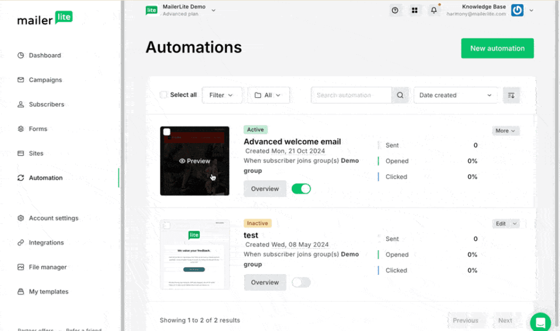Click the Search automation field
Image resolution: width=560 pixels, height=331 pixels.
tap(351, 95)
